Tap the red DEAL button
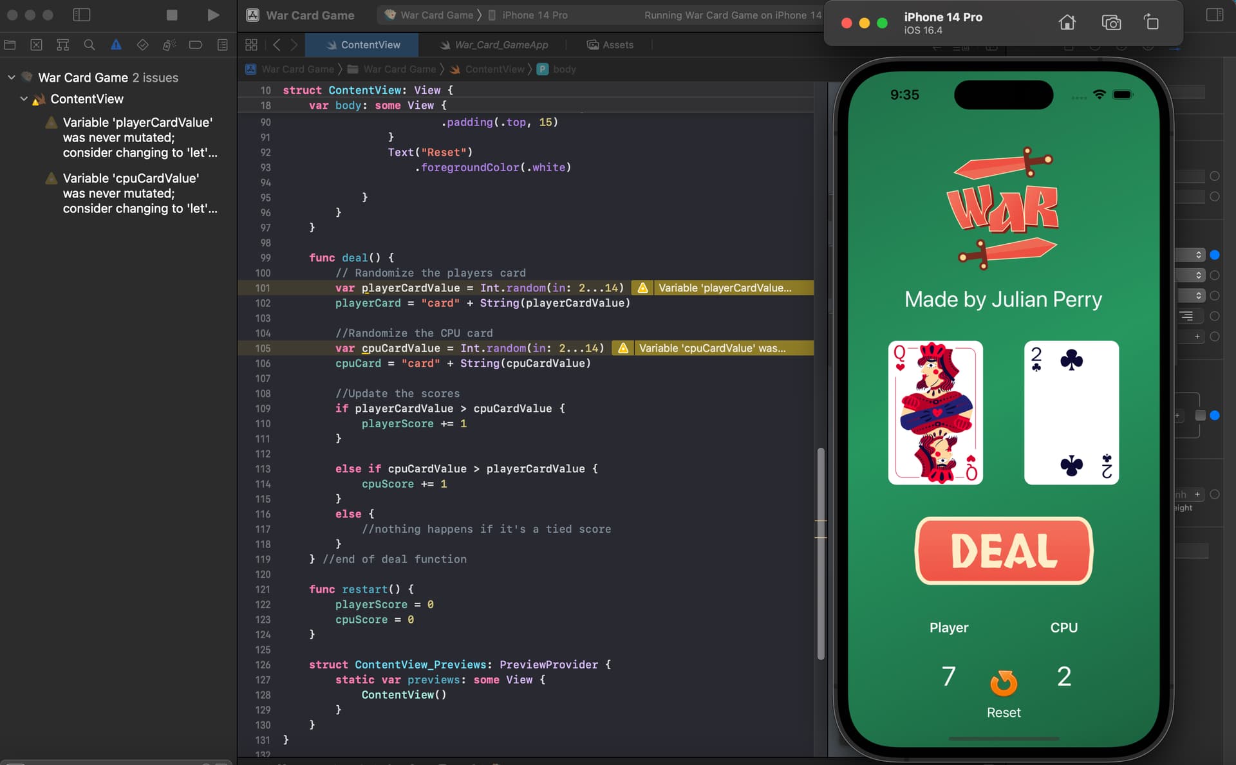The width and height of the screenshot is (1236, 765). coord(1004,551)
